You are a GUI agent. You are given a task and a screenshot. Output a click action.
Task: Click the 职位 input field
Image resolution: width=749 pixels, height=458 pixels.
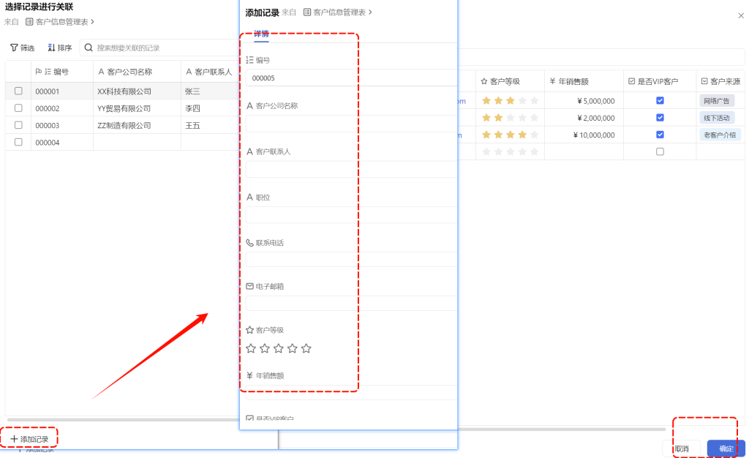point(351,215)
